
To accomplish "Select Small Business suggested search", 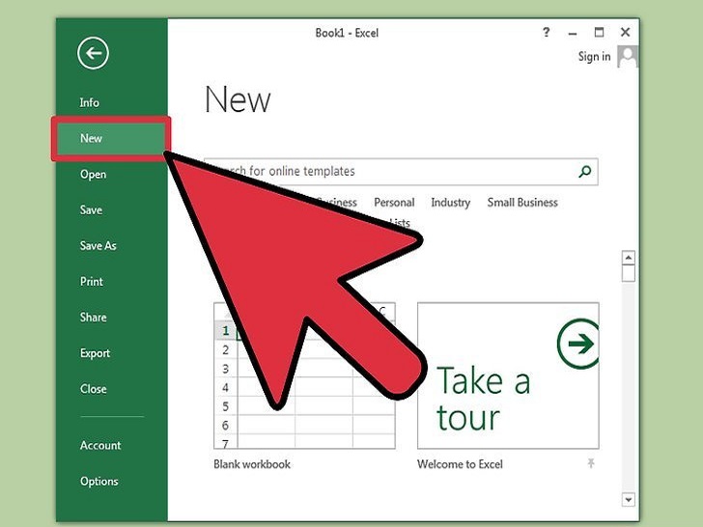I will (522, 203).
